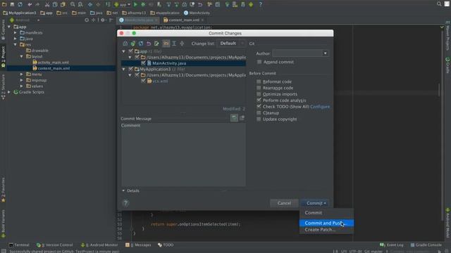Uncheck the MainActivity.java file checkbox
Viewport: 451px width, 253px height.
pyautogui.click(x=143, y=63)
